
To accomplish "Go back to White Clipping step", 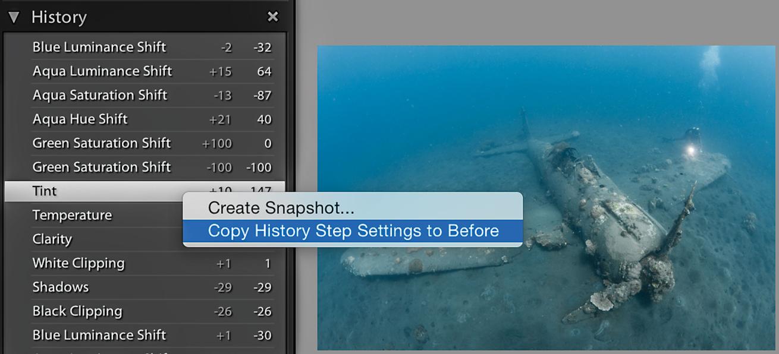I will (x=78, y=263).
